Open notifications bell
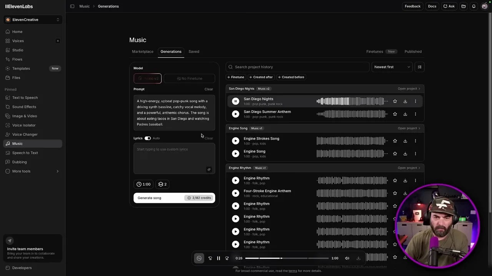The image size is (492, 276). pyautogui.click(x=474, y=6)
